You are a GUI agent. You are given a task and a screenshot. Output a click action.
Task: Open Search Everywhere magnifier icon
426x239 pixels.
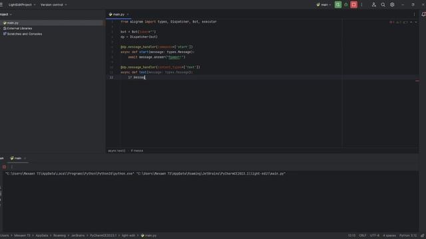coord(383,5)
